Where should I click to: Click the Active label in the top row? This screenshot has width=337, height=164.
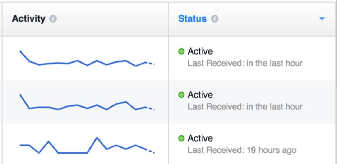pyautogui.click(x=200, y=52)
